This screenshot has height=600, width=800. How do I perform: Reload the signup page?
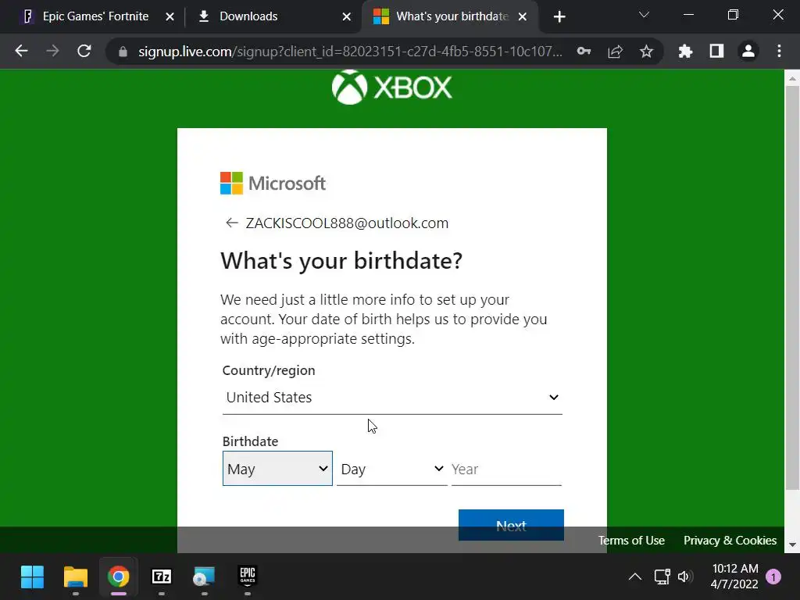click(84, 51)
